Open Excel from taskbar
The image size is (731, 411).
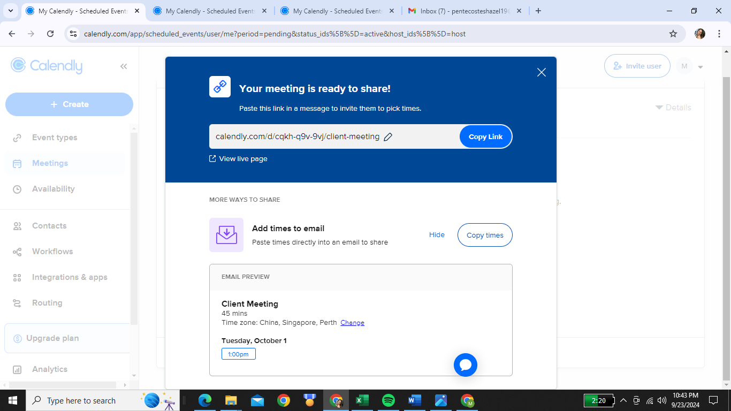[362, 400]
